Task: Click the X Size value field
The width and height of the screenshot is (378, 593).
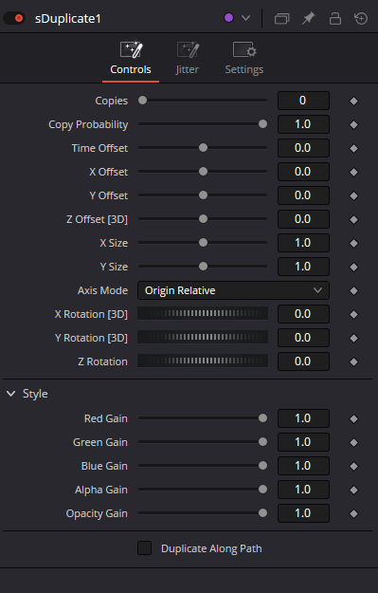Action: (303, 243)
